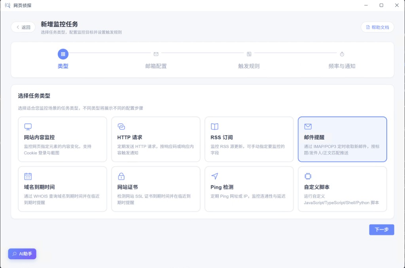Click the envelope icon on 邮件提醒 card
The width and height of the screenshot is (405, 268).
click(x=308, y=126)
